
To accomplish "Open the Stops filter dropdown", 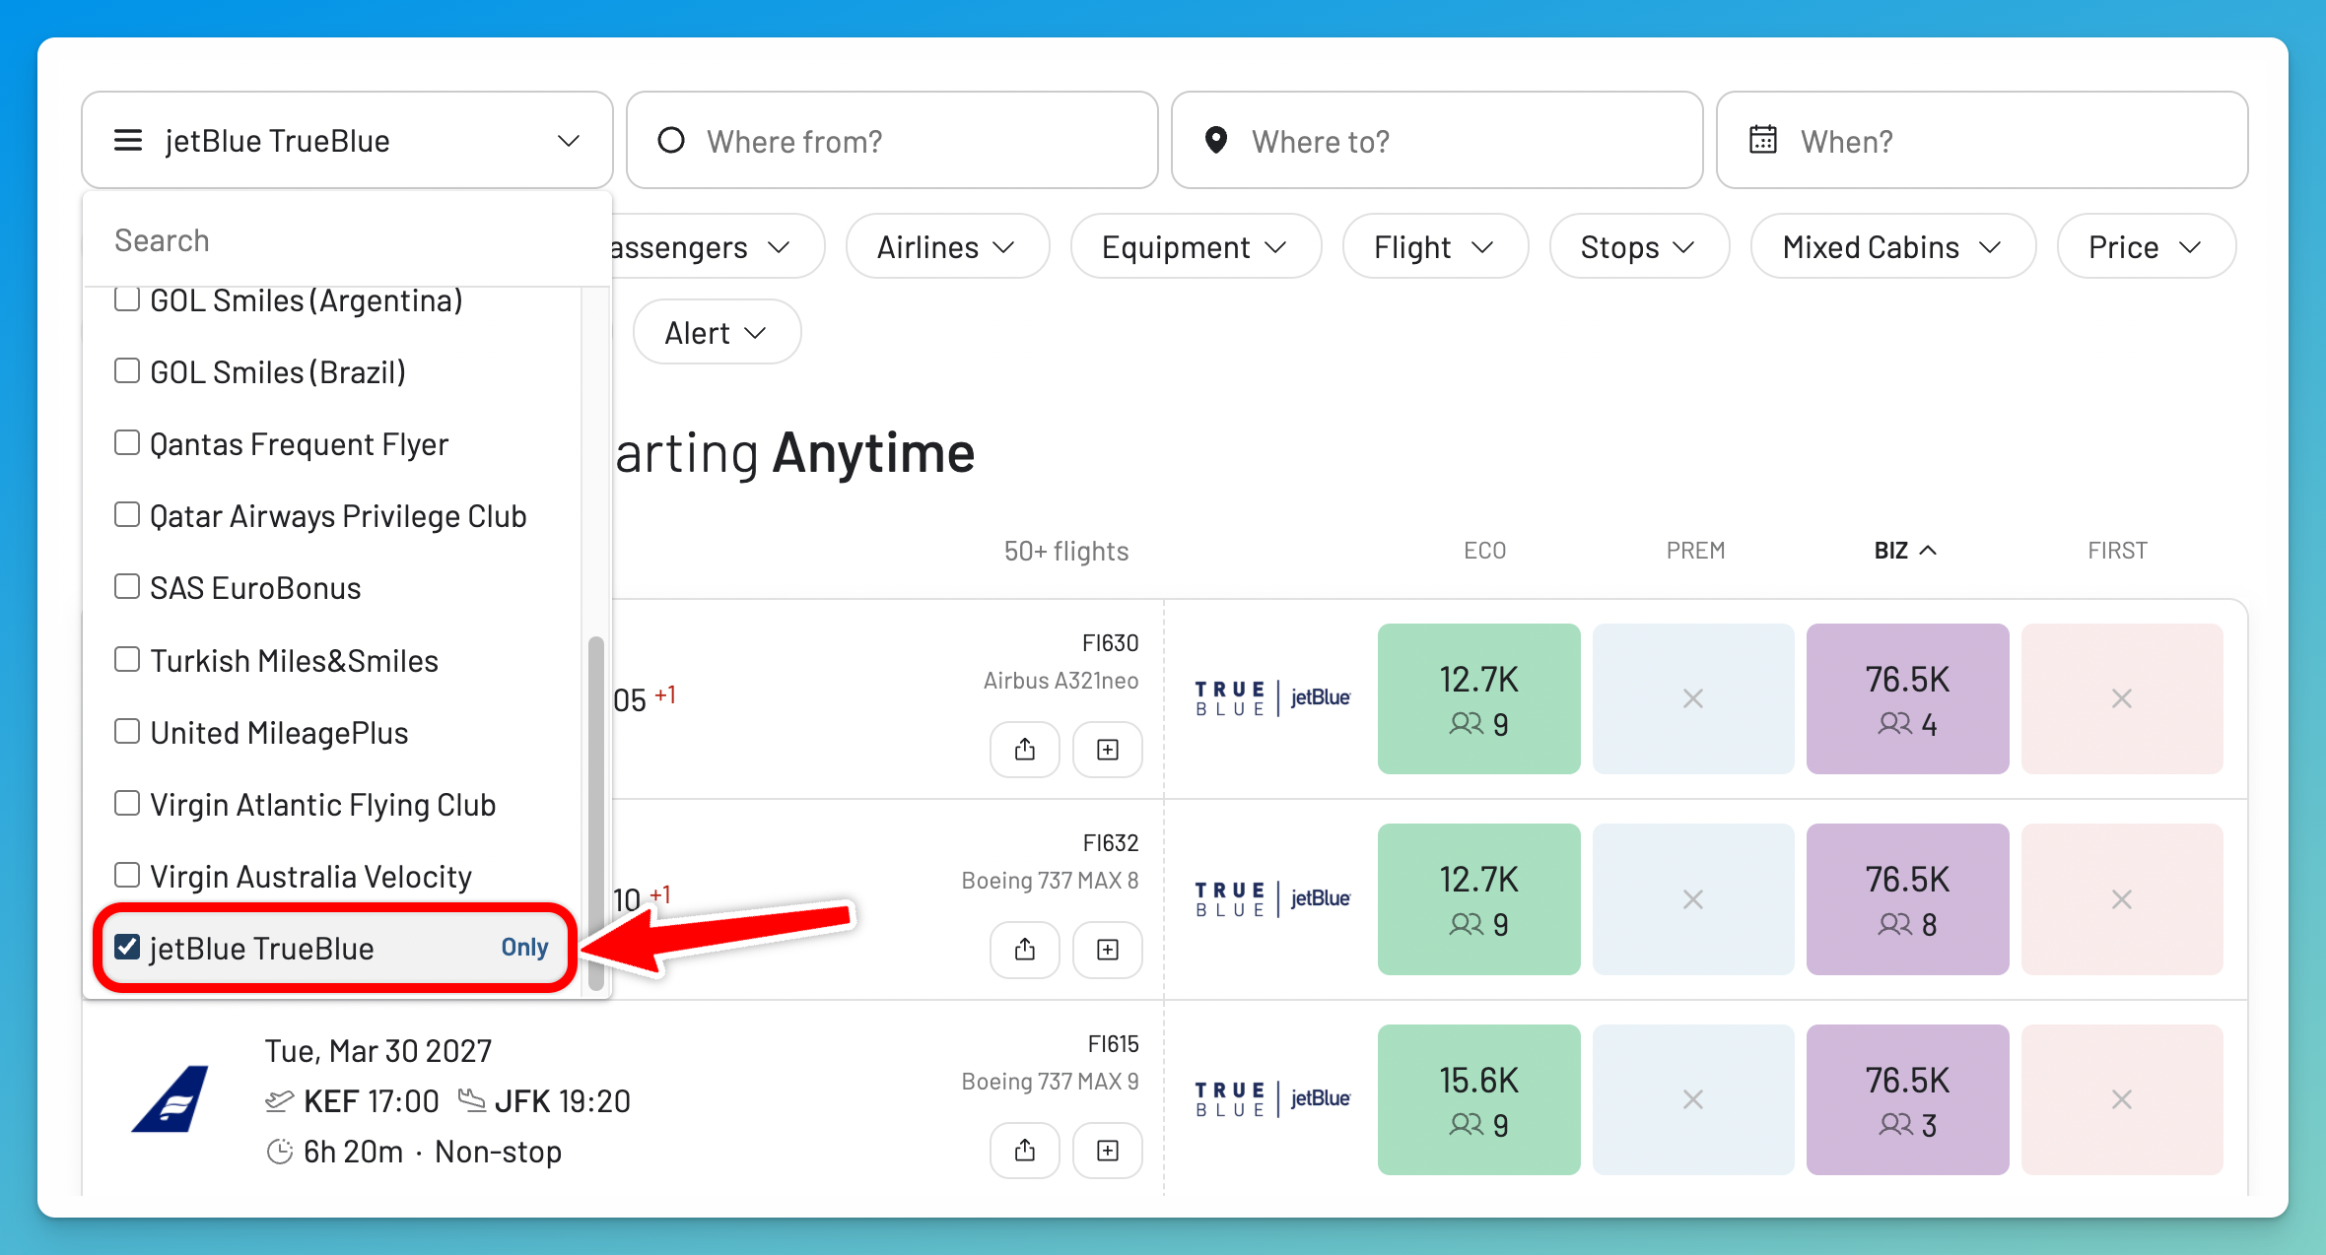I will (1639, 247).
